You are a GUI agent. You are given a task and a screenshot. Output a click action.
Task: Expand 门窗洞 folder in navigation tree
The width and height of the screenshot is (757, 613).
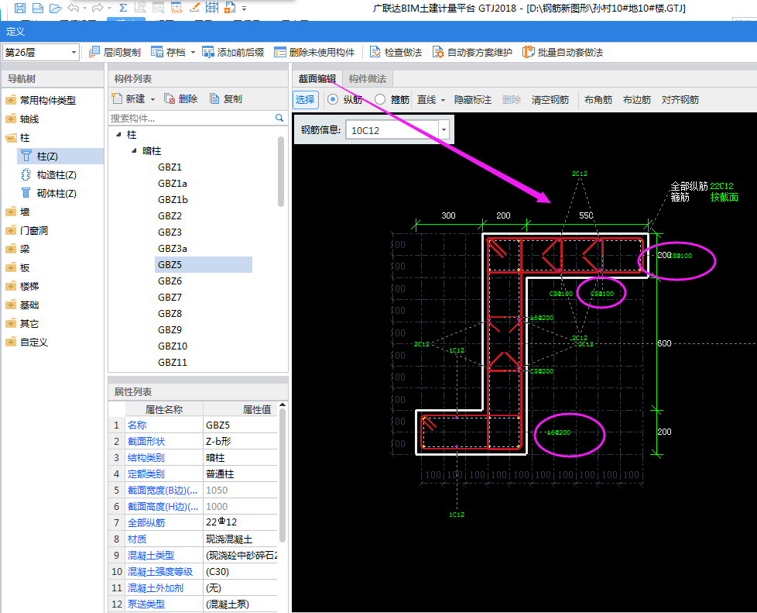coord(11,231)
